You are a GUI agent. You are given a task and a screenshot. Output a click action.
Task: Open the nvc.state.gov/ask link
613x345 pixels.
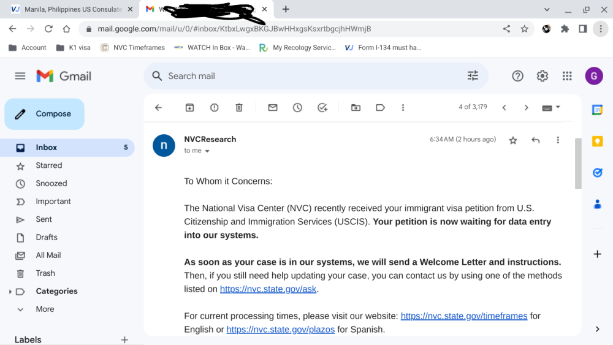[268, 289]
